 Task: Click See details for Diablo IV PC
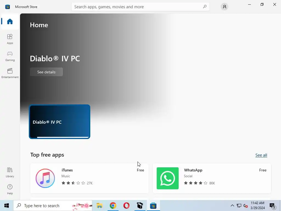tap(46, 72)
